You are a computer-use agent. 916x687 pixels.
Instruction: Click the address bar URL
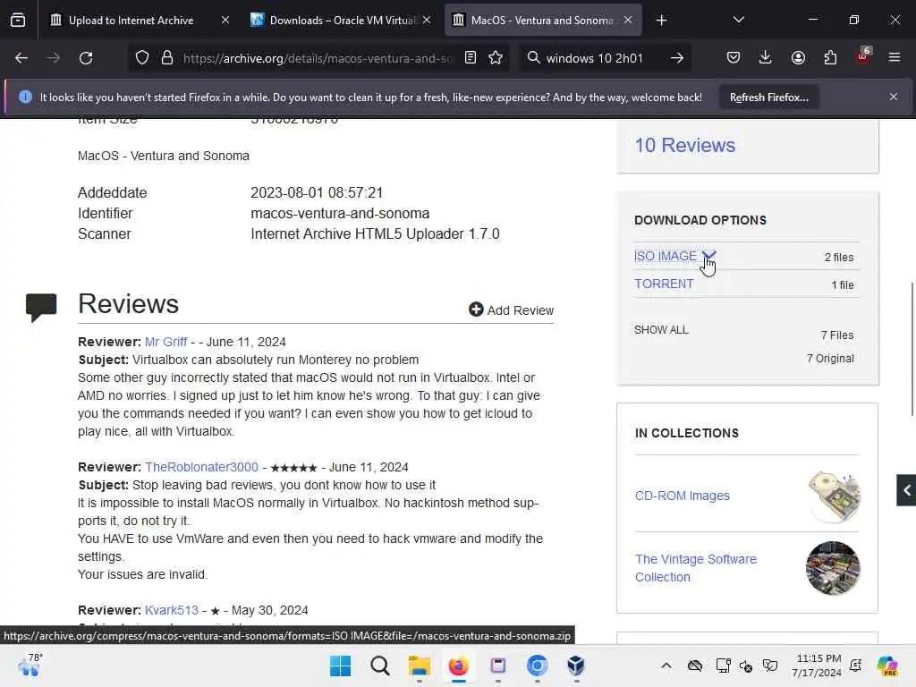tap(317, 58)
